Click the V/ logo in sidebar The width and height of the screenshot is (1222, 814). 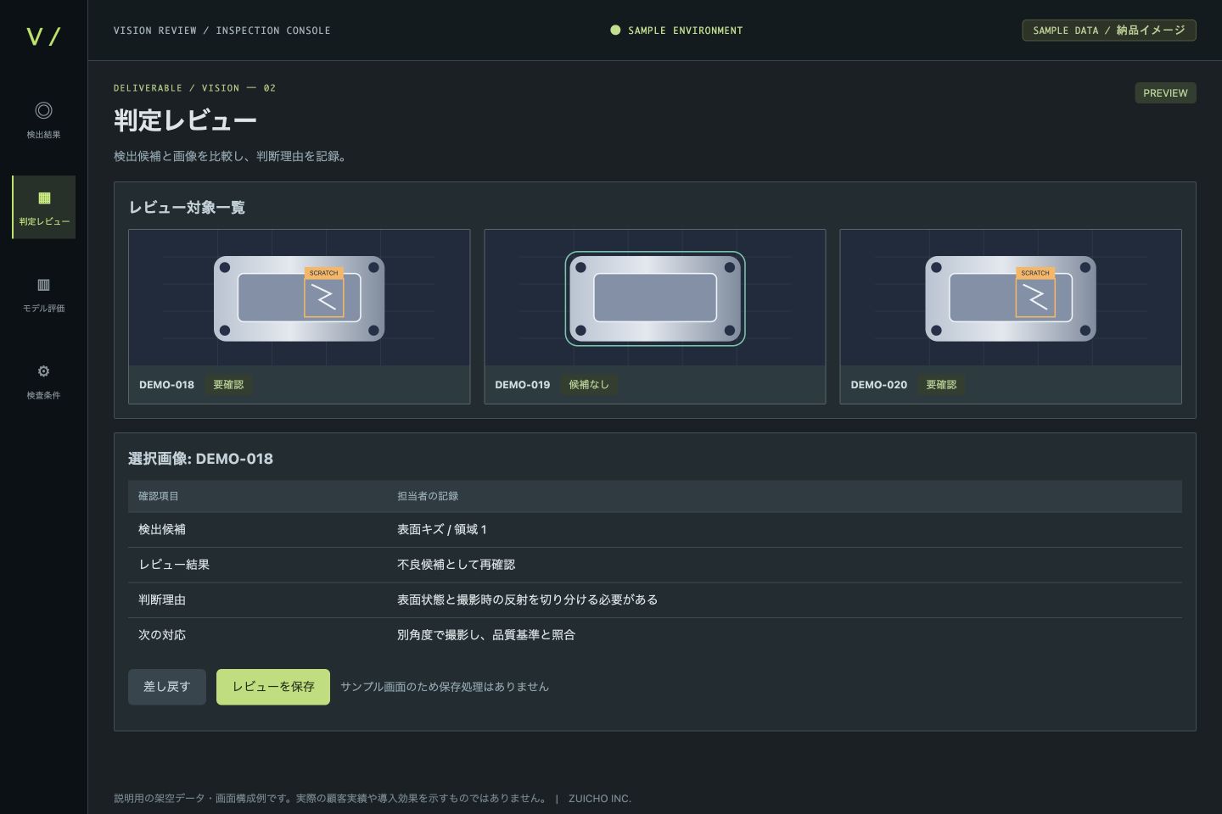click(43, 36)
